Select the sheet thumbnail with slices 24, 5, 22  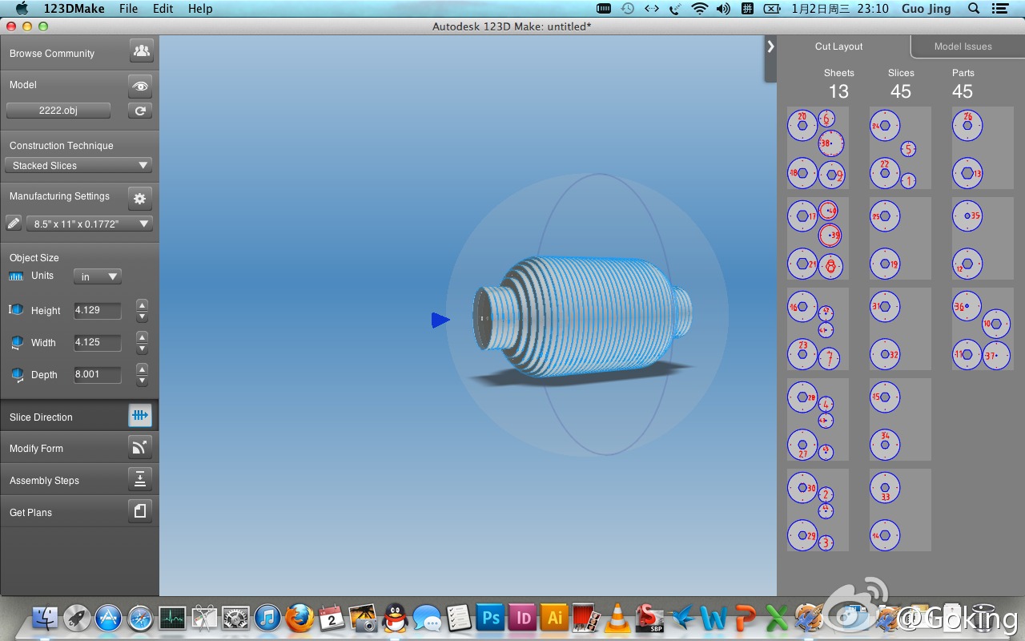[900, 148]
